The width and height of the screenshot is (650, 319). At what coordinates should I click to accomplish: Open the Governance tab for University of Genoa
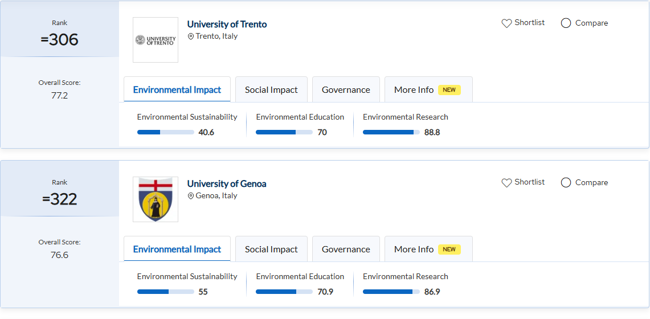tap(346, 250)
